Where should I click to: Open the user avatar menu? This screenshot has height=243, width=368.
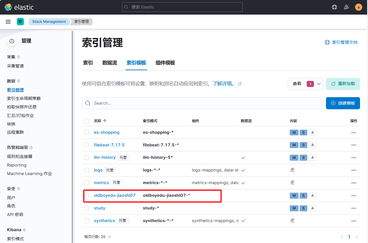[x=358, y=7]
